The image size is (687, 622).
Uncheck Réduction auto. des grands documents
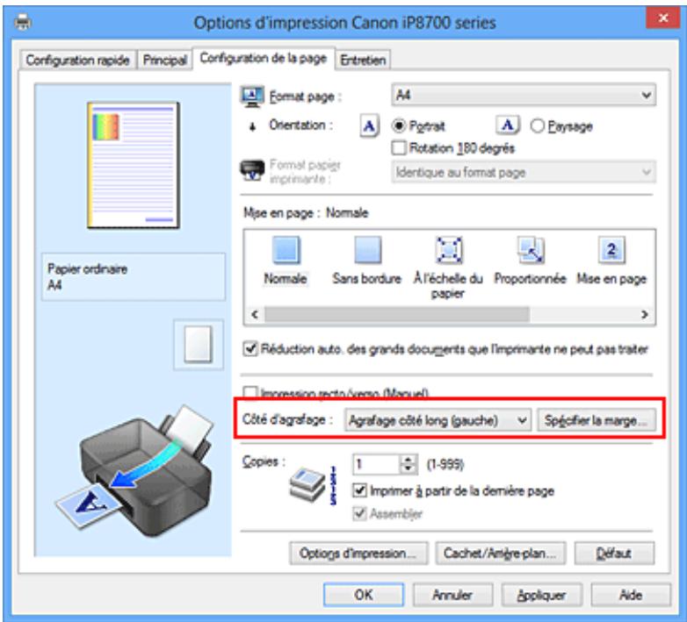pos(250,349)
